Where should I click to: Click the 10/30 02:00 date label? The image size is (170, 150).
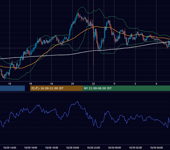(135, 147)
